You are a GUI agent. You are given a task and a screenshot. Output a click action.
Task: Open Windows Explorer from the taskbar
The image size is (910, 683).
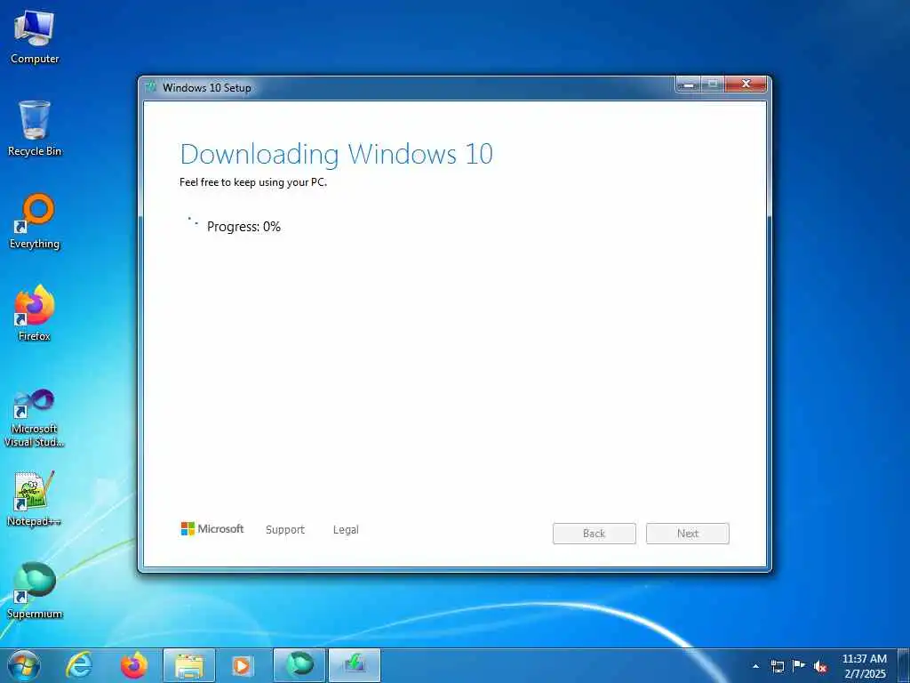pyautogui.click(x=189, y=665)
